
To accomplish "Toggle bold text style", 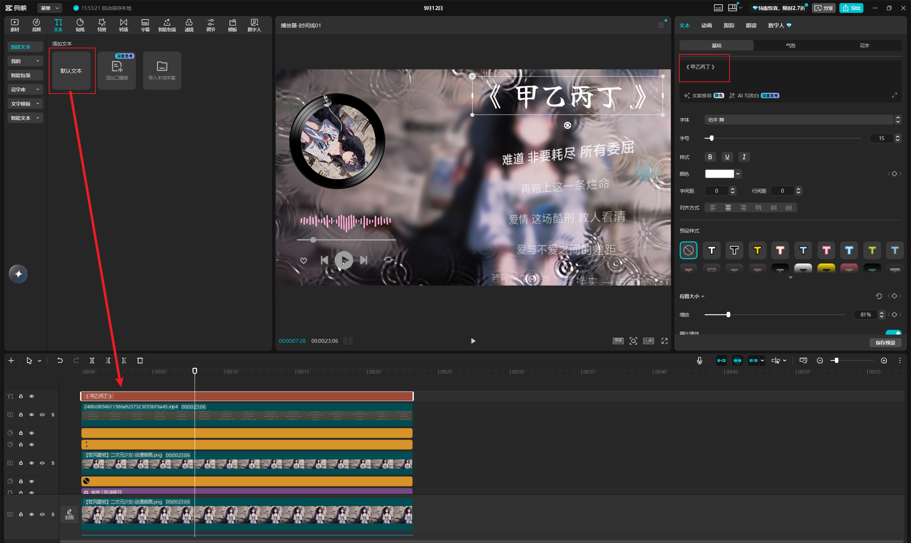I will point(710,156).
